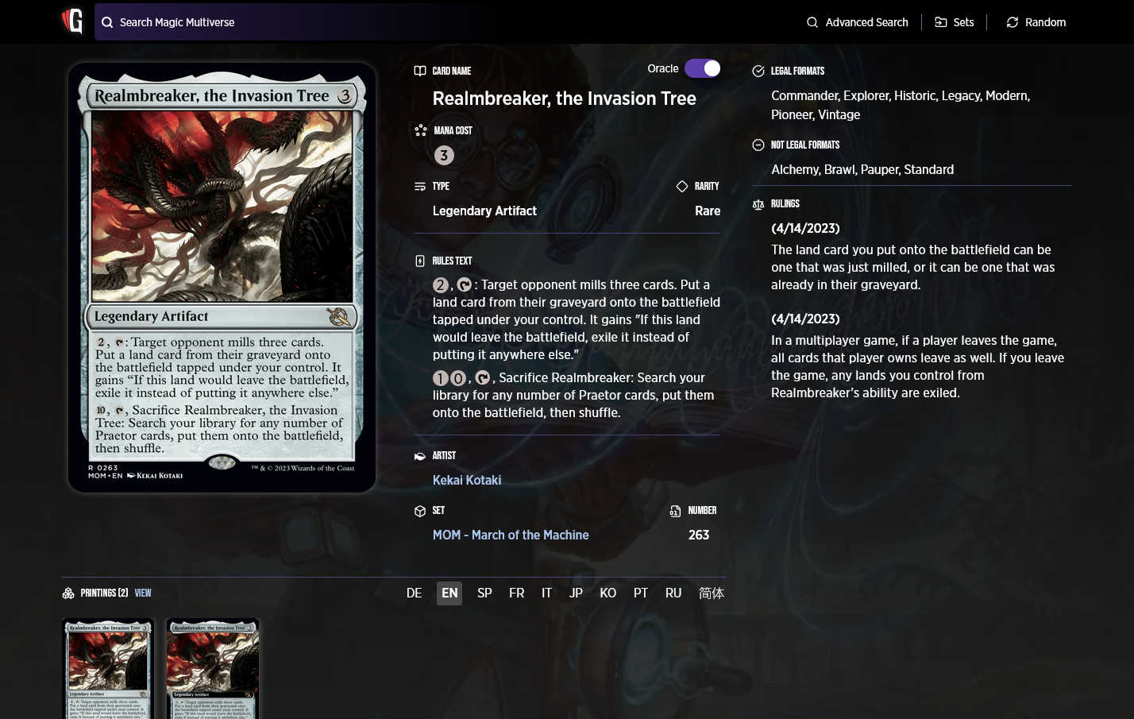Click the site logo icon

[72, 21]
